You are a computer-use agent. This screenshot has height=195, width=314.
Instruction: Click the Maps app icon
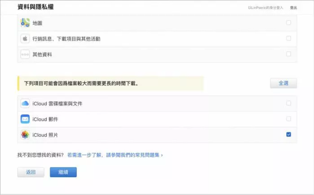click(x=25, y=23)
